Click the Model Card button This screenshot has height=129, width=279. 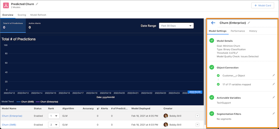[x=263, y=6]
